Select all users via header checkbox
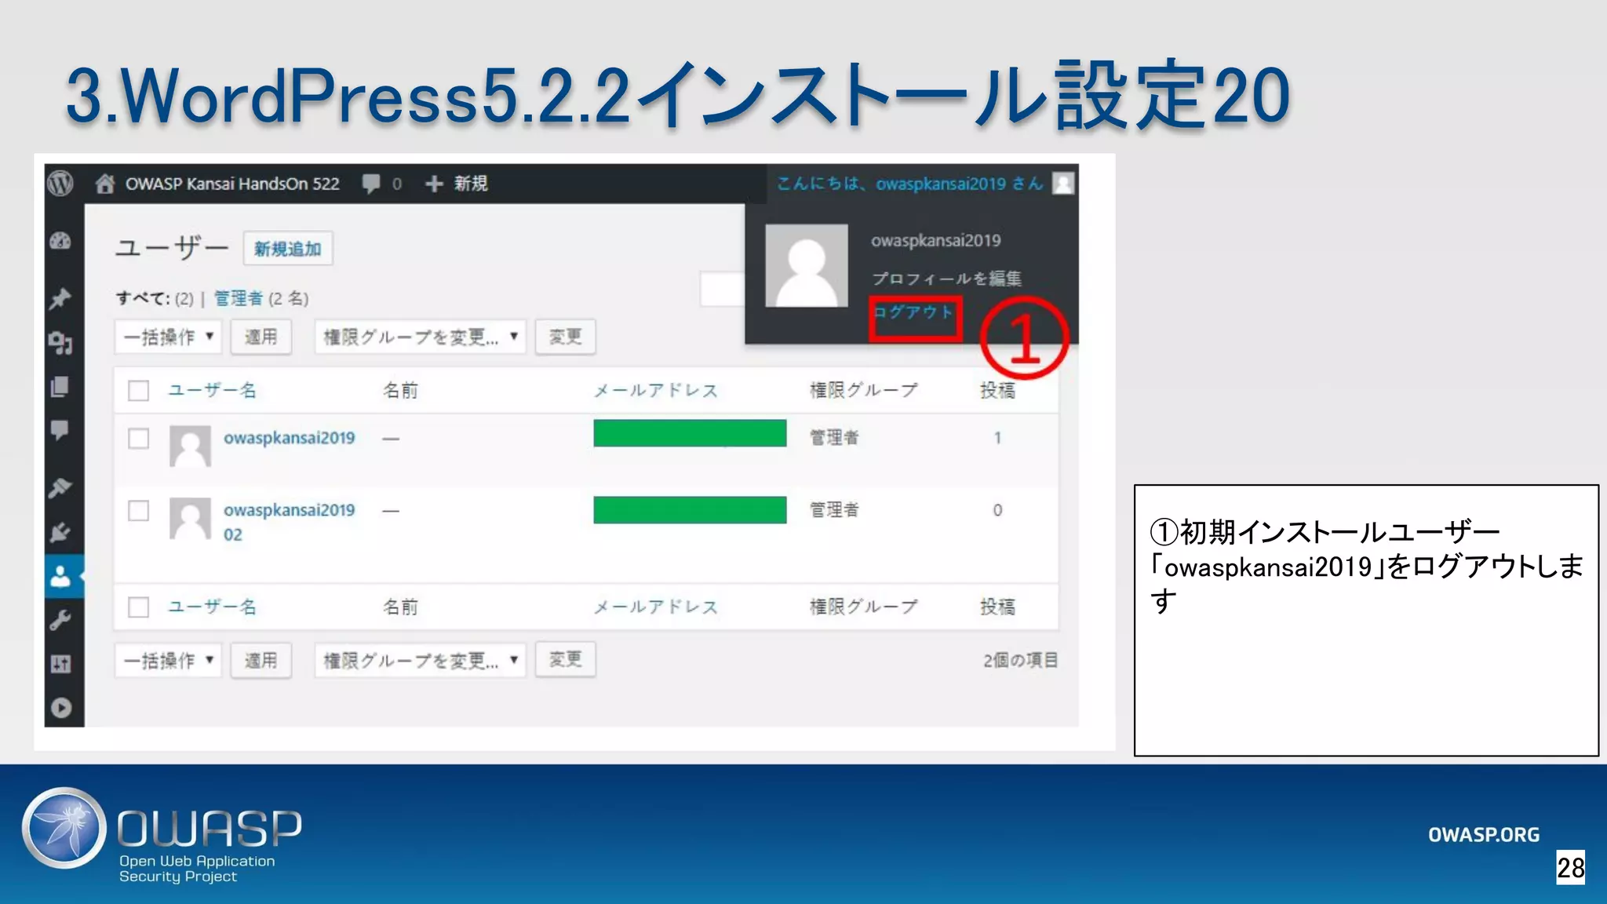This screenshot has height=904, width=1607. 139,390
